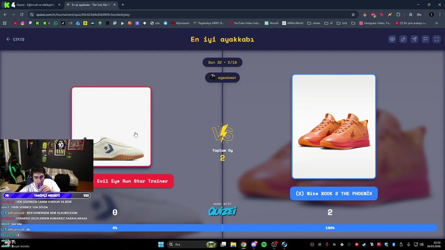Open the apps grid in bookmarks bar
The image size is (445, 250).
tap(5, 23)
